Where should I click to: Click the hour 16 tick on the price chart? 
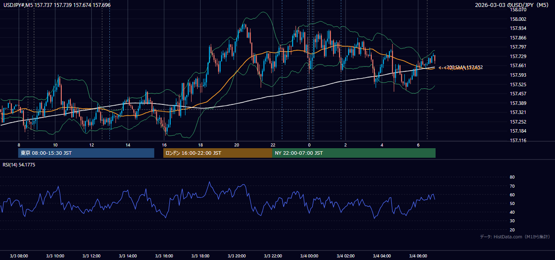pos(164,145)
